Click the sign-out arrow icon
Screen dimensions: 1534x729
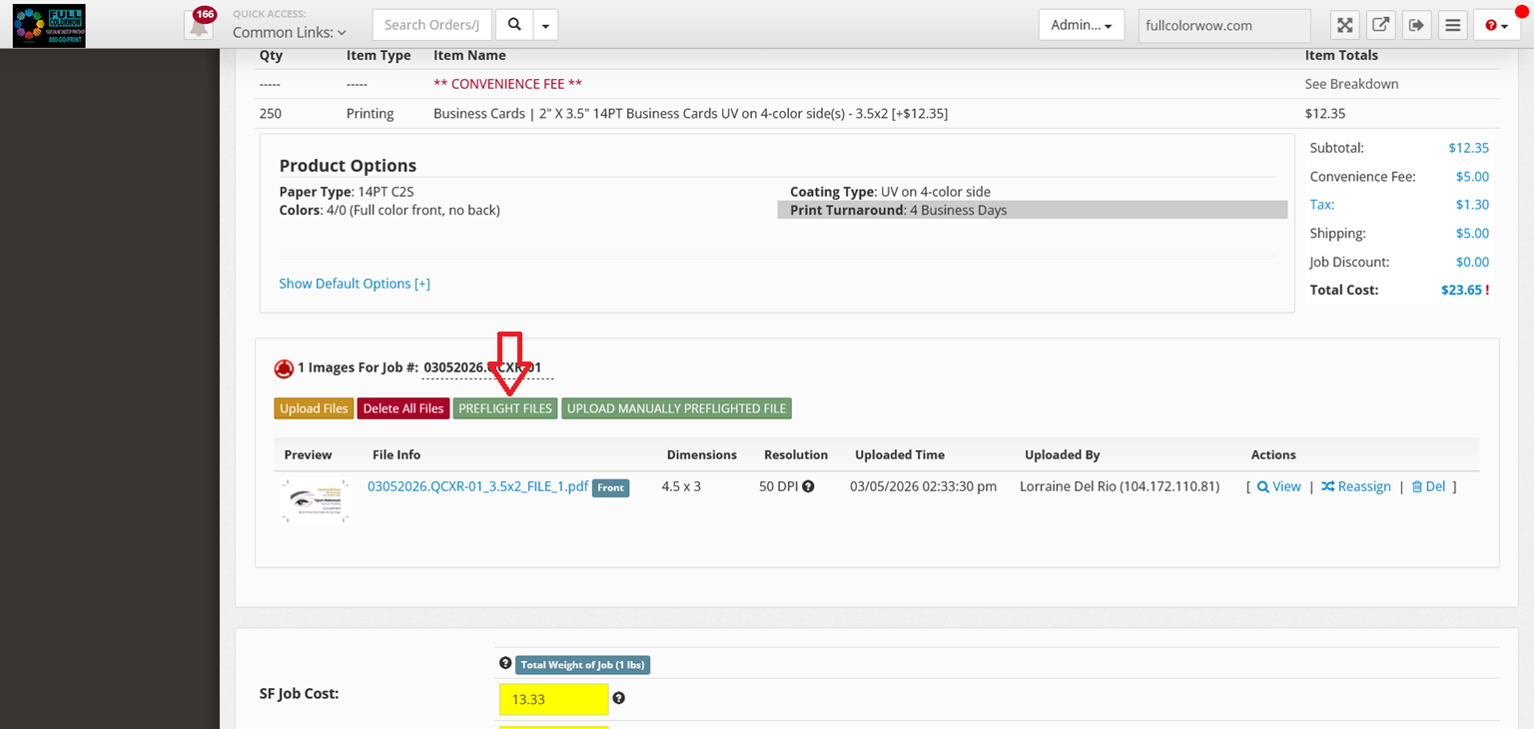point(1415,26)
